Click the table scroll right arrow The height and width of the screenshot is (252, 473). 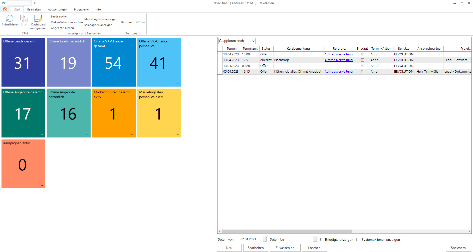tap(469, 231)
